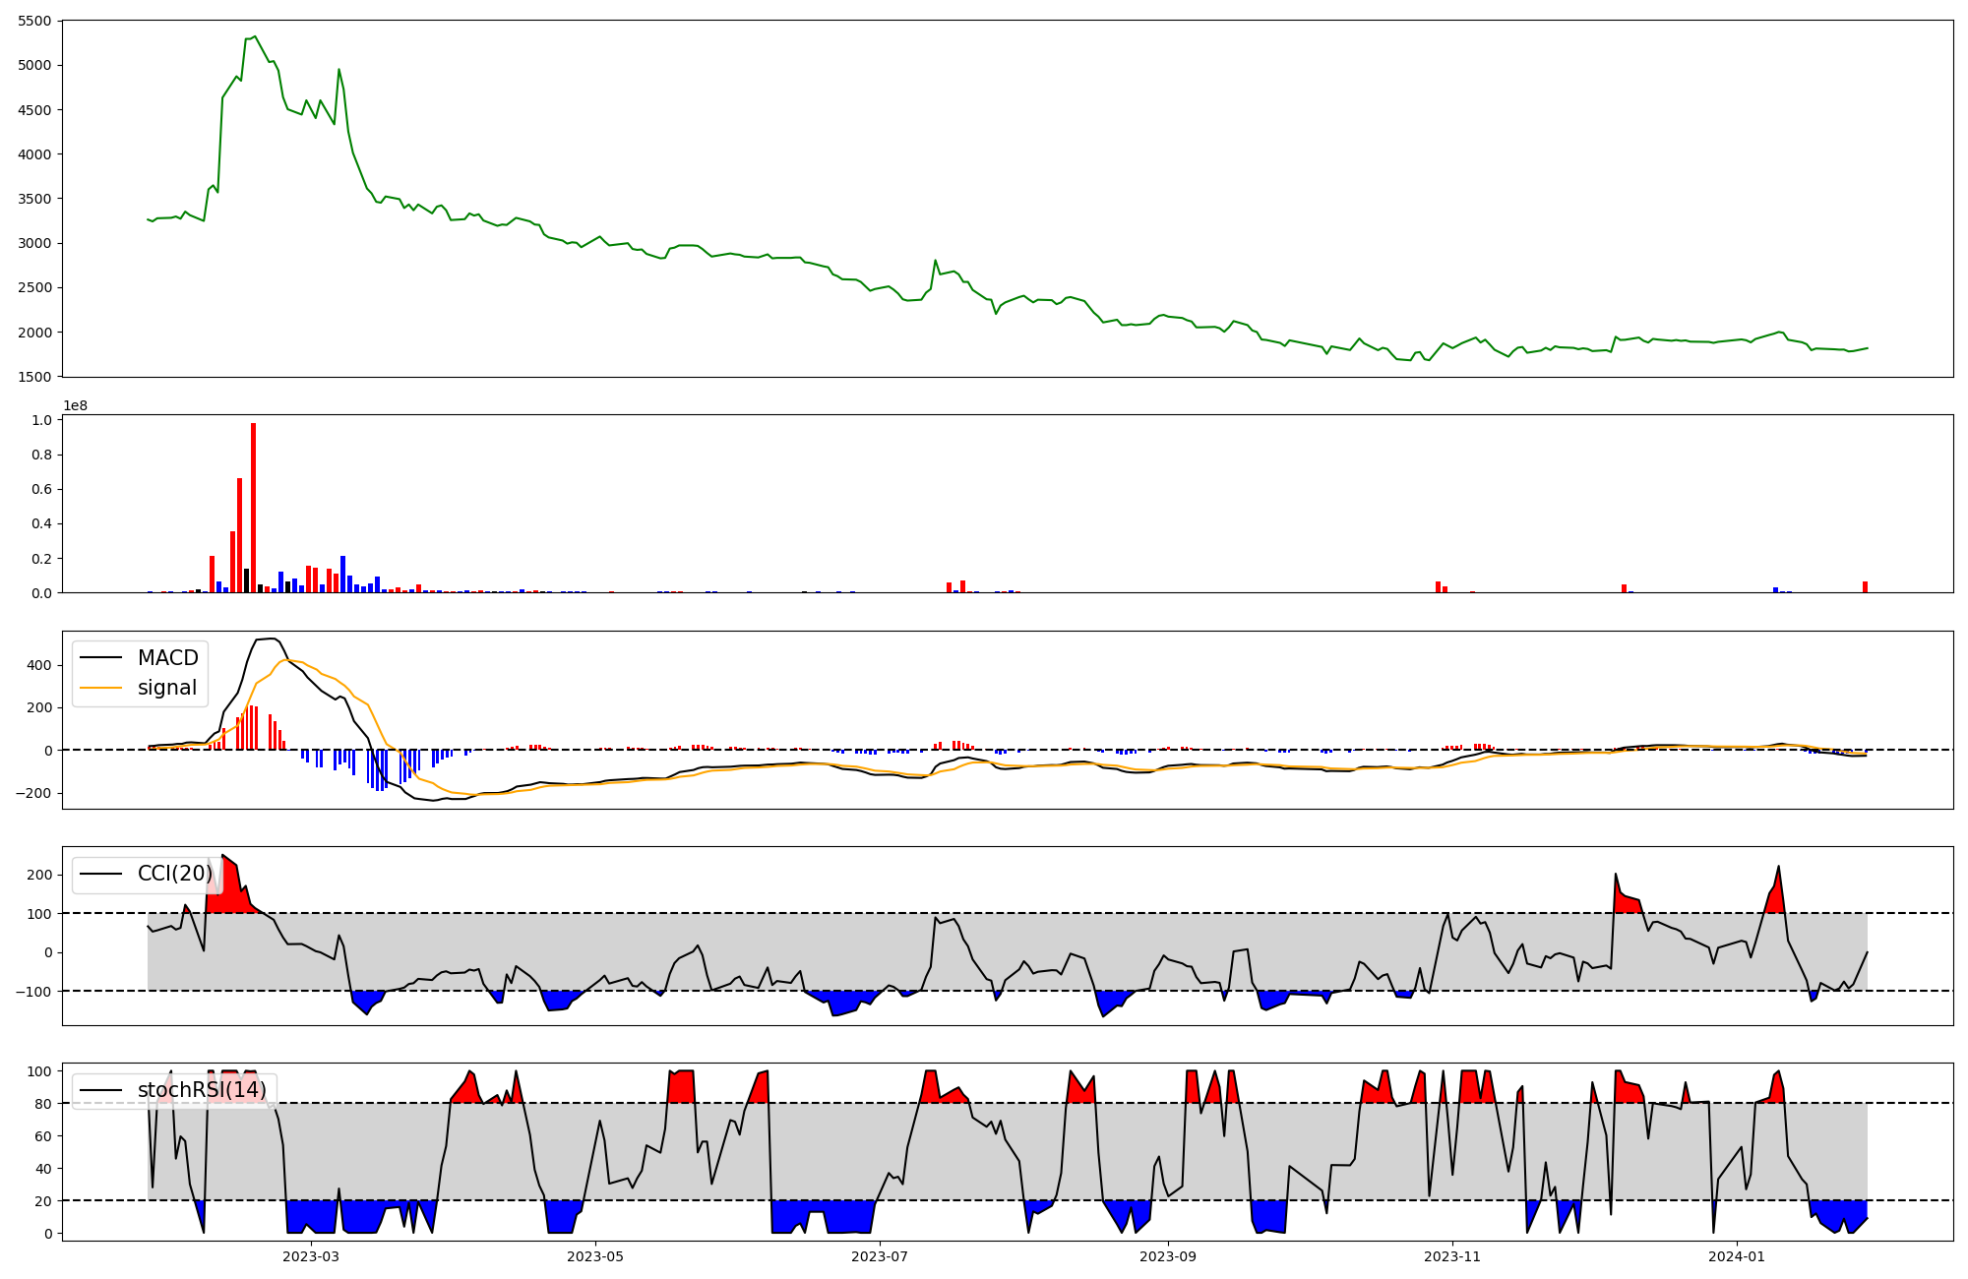Click the 1500 price axis label
The height and width of the screenshot is (1279, 1968).
tap(35, 377)
